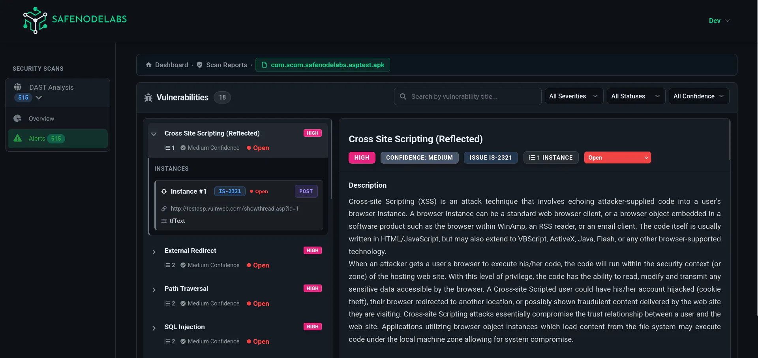Click the HIGH severity tag in detail panel

[x=362, y=158]
